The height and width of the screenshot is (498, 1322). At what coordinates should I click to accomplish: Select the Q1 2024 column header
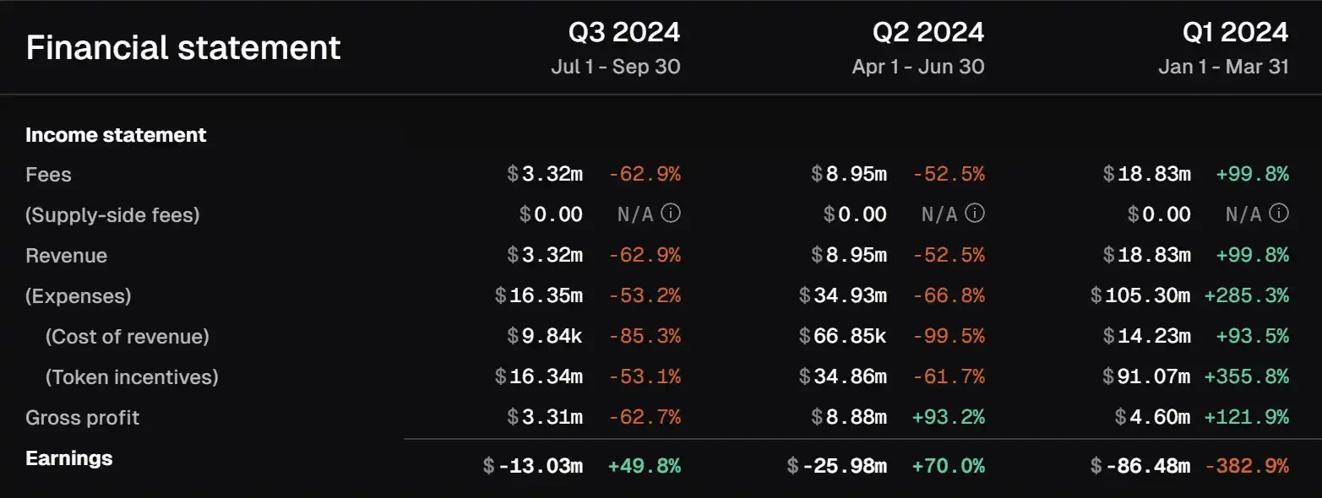pos(1235,32)
